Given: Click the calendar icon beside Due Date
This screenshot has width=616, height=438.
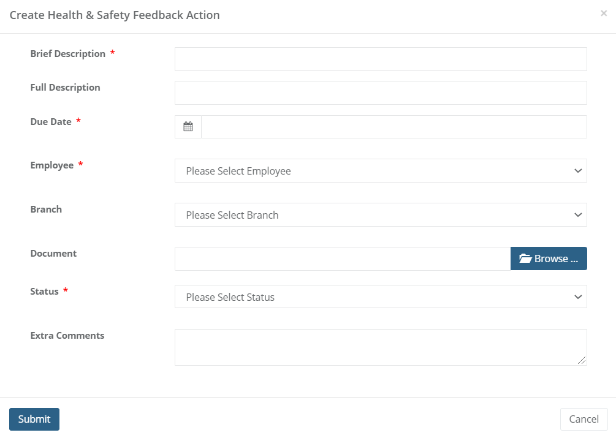Looking at the screenshot, I should pos(188,127).
